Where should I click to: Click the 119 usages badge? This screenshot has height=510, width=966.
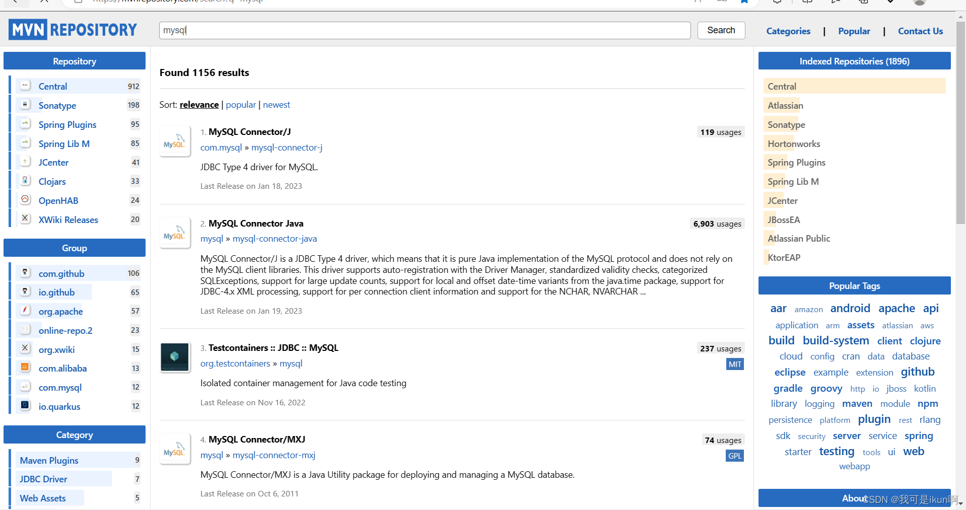click(721, 132)
